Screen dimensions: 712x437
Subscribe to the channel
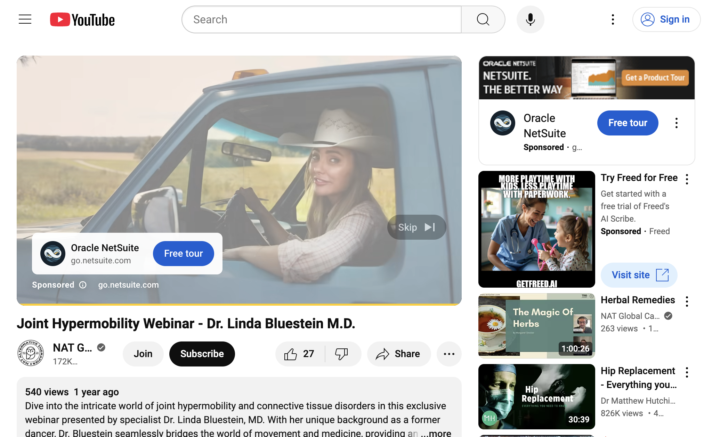[x=202, y=354]
